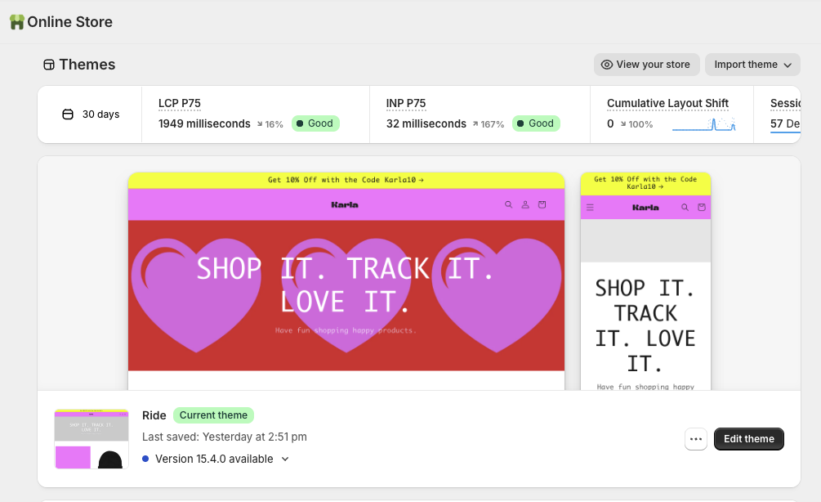Click the search icon in mobile preview
The height and width of the screenshot is (502, 821).
[685, 208]
